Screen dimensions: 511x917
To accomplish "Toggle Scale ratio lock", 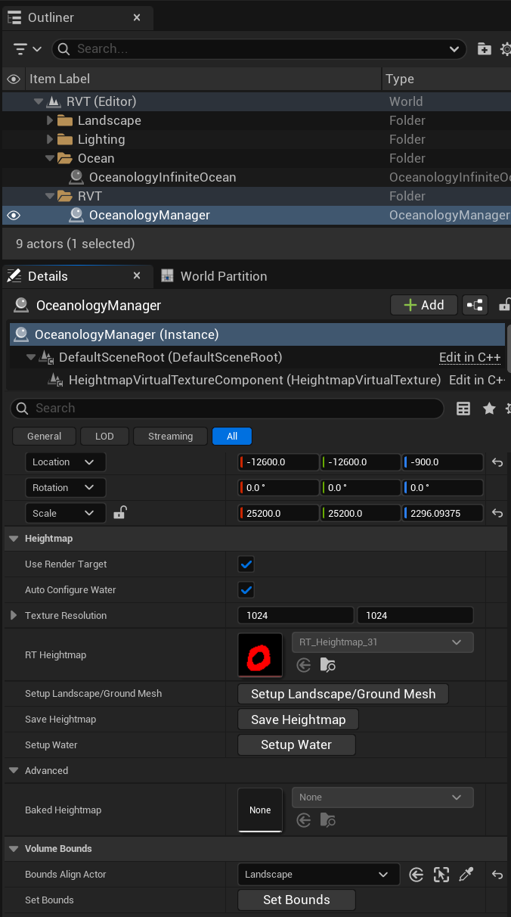I will click(x=119, y=513).
